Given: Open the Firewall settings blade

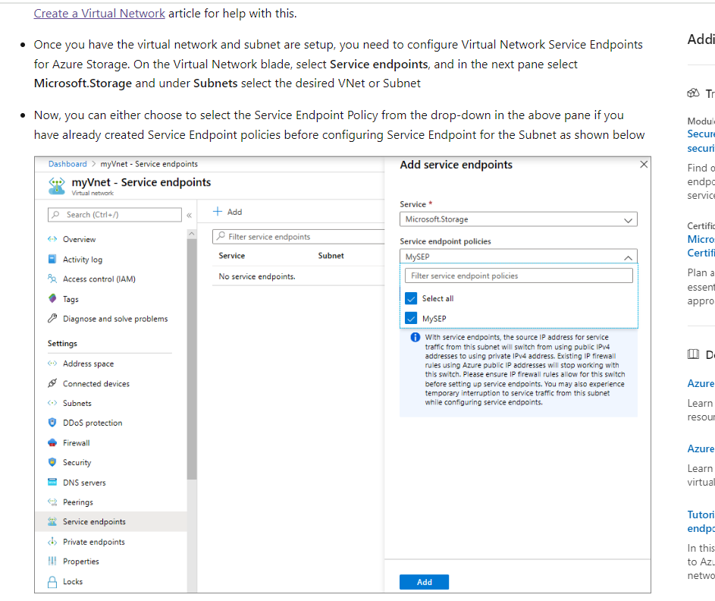Looking at the screenshot, I should click(x=76, y=442).
